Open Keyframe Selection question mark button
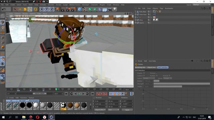The image size is (214, 120). (106, 94)
